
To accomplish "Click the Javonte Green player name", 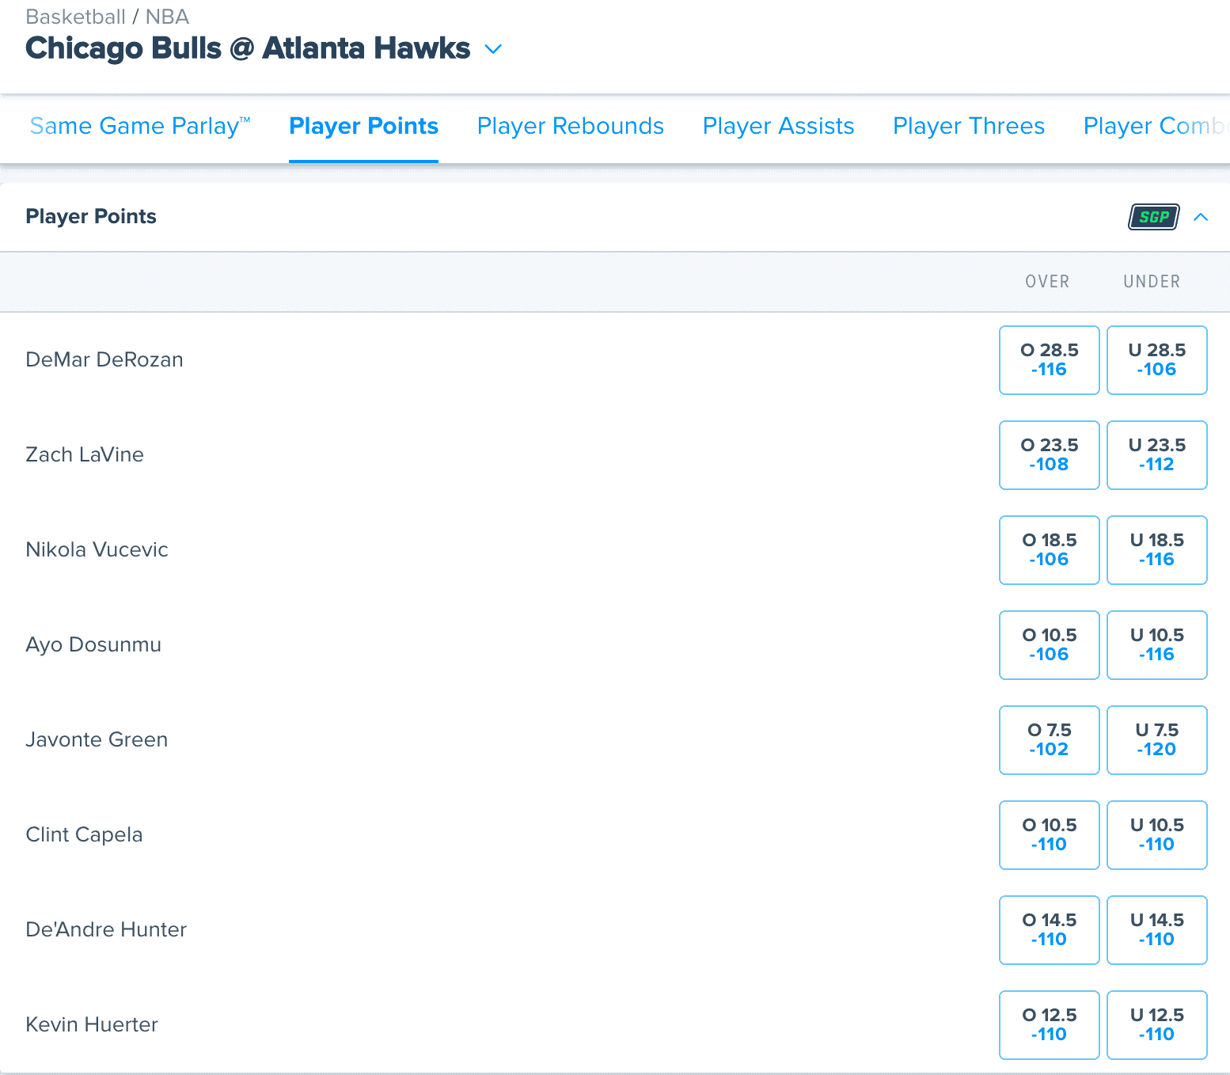I will coord(97,739).
